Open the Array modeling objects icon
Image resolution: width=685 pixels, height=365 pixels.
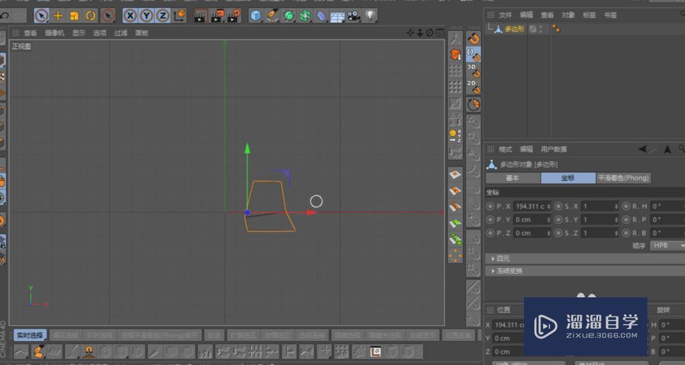pos(305,16)
